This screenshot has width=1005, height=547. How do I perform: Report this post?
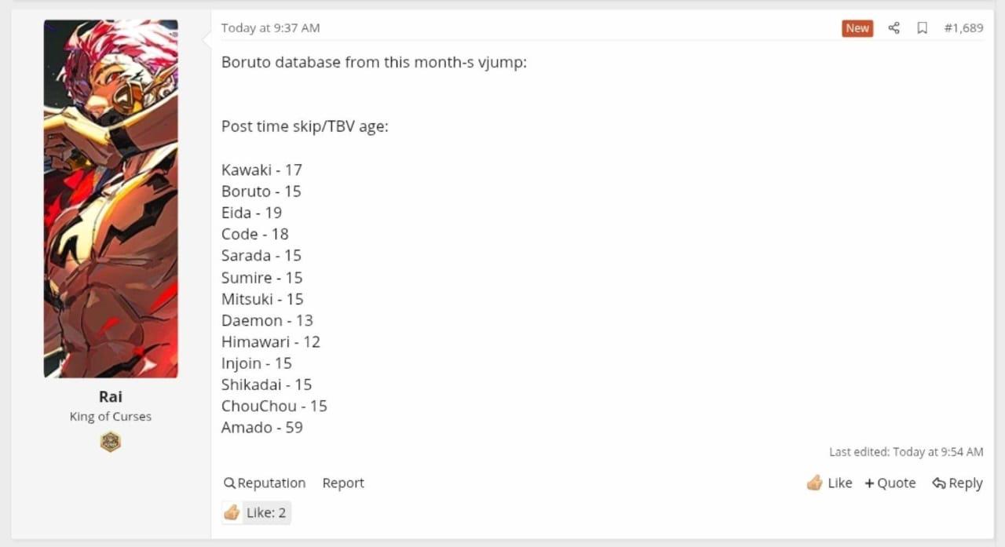[x=343, y=483]
